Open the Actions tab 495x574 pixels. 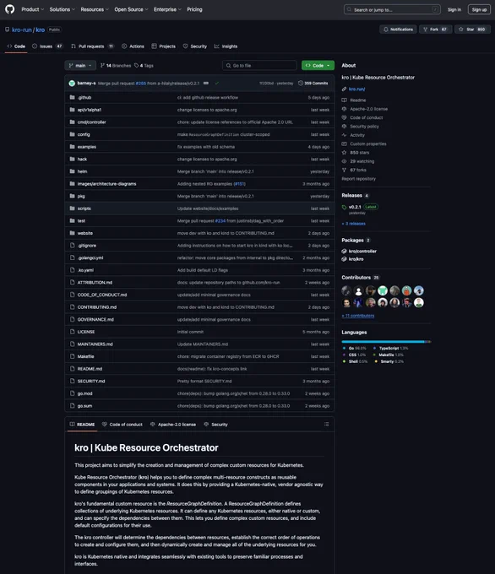[x=133, y=46]
